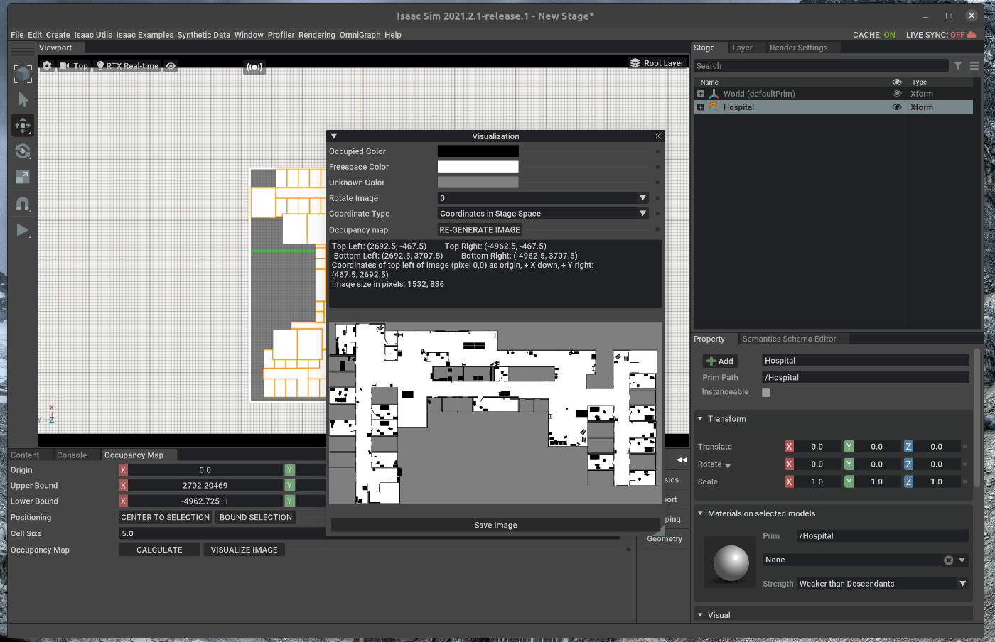This screenshot has width=995, height=642.
Task: Click the Save Image button
Action: tap(495, 526)
